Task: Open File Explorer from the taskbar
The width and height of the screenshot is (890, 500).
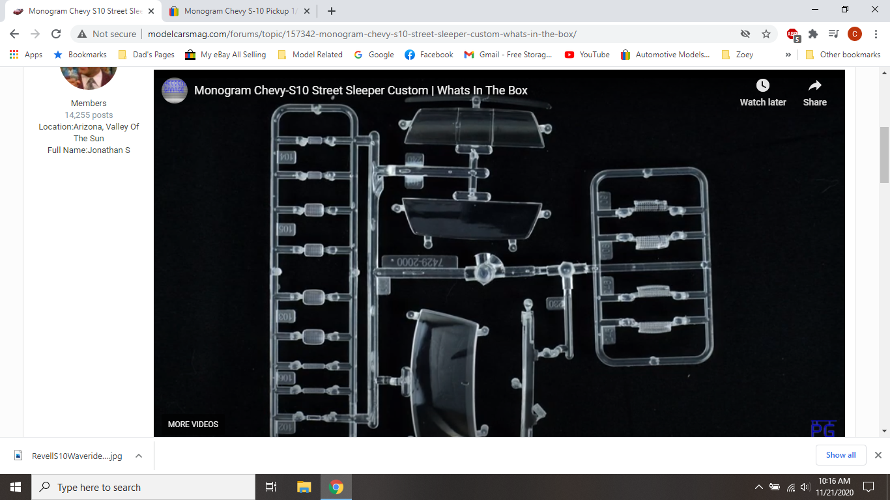Action: tap(304, 487)
